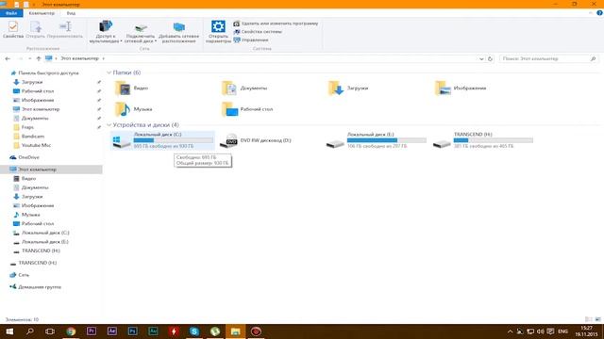Switch to the Компьютер ribbon tab
604x339 pixels.
pos(42,13)
